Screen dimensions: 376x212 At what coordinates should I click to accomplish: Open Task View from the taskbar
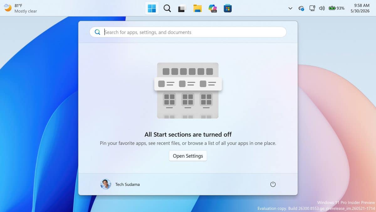pos(182,9)
